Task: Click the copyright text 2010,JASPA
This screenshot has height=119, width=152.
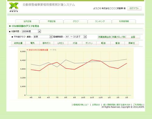Action: [139, 107]
